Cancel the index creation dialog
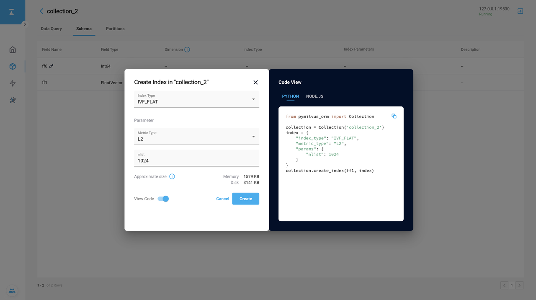The width and height of the screenshot is (536, 300). click(x=222, y=199)
